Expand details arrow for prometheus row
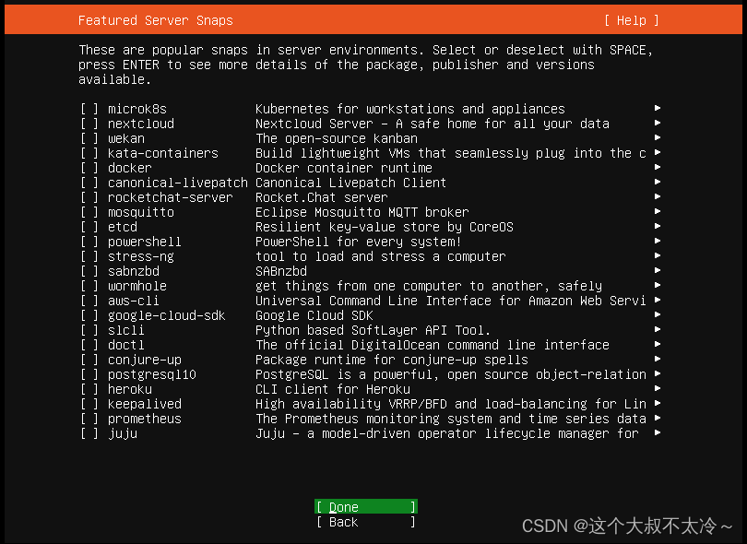 pos(658,419)
